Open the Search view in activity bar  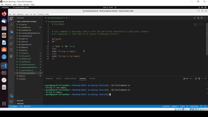pos(11,25)
